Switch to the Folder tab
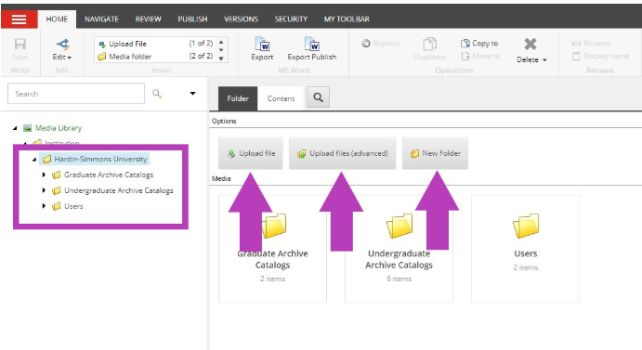 (x=238, y=98)
